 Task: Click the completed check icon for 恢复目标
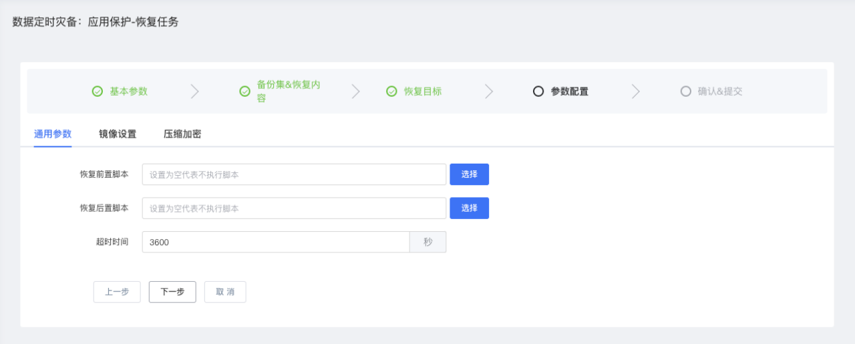click(392, 92)
